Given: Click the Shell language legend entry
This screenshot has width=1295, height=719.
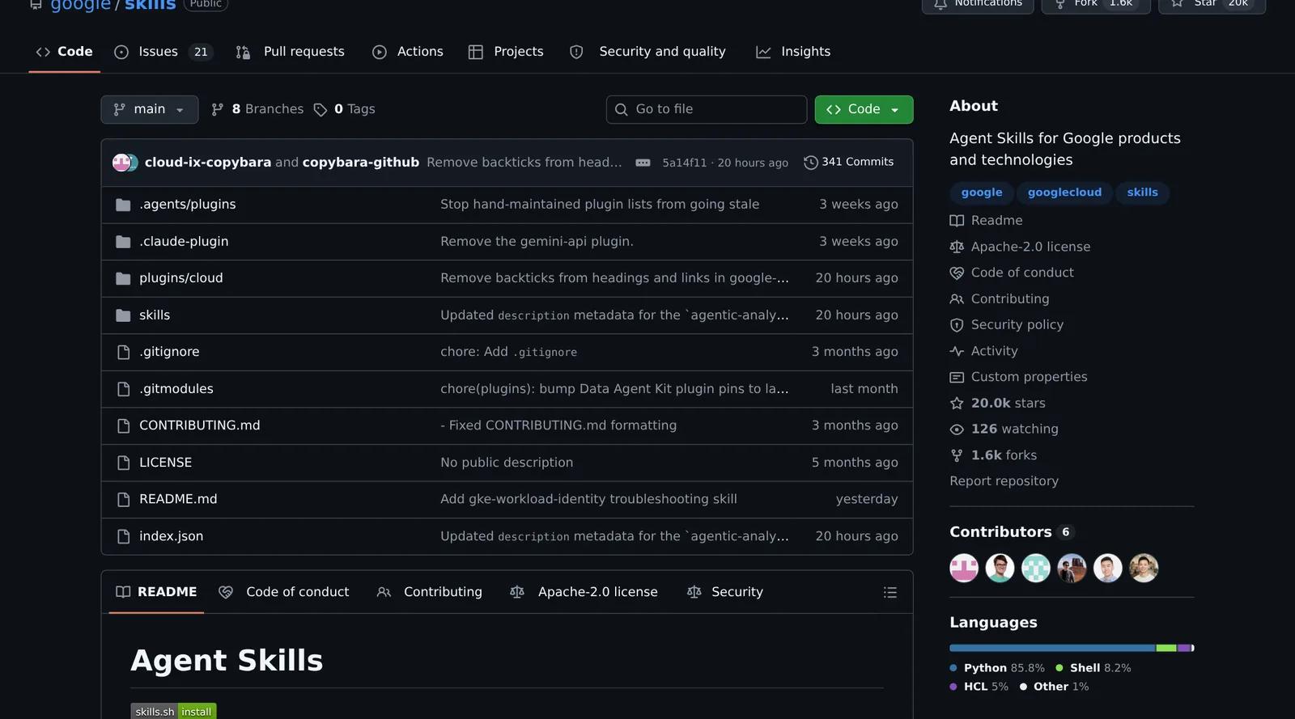Looking at the screenshot, I should [x=1093, y=668].
